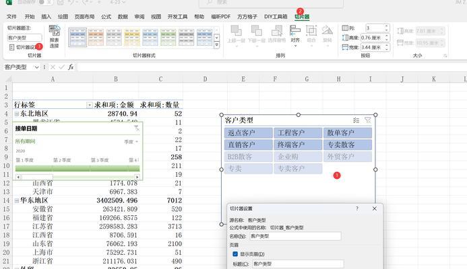The height and width of the screenshot is (269, 467).
Task: Switch to the 公式 tab
Action: (106, 17)
